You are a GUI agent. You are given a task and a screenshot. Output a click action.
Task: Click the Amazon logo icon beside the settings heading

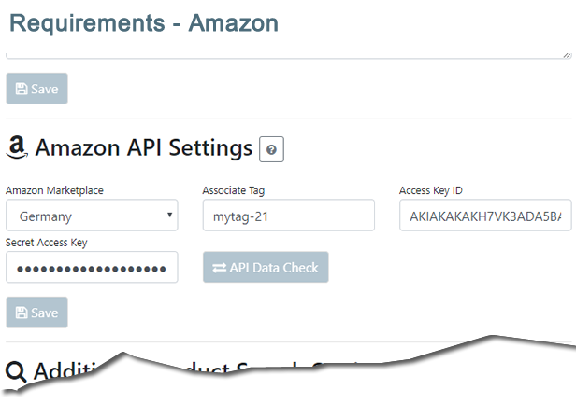[17, 147]
